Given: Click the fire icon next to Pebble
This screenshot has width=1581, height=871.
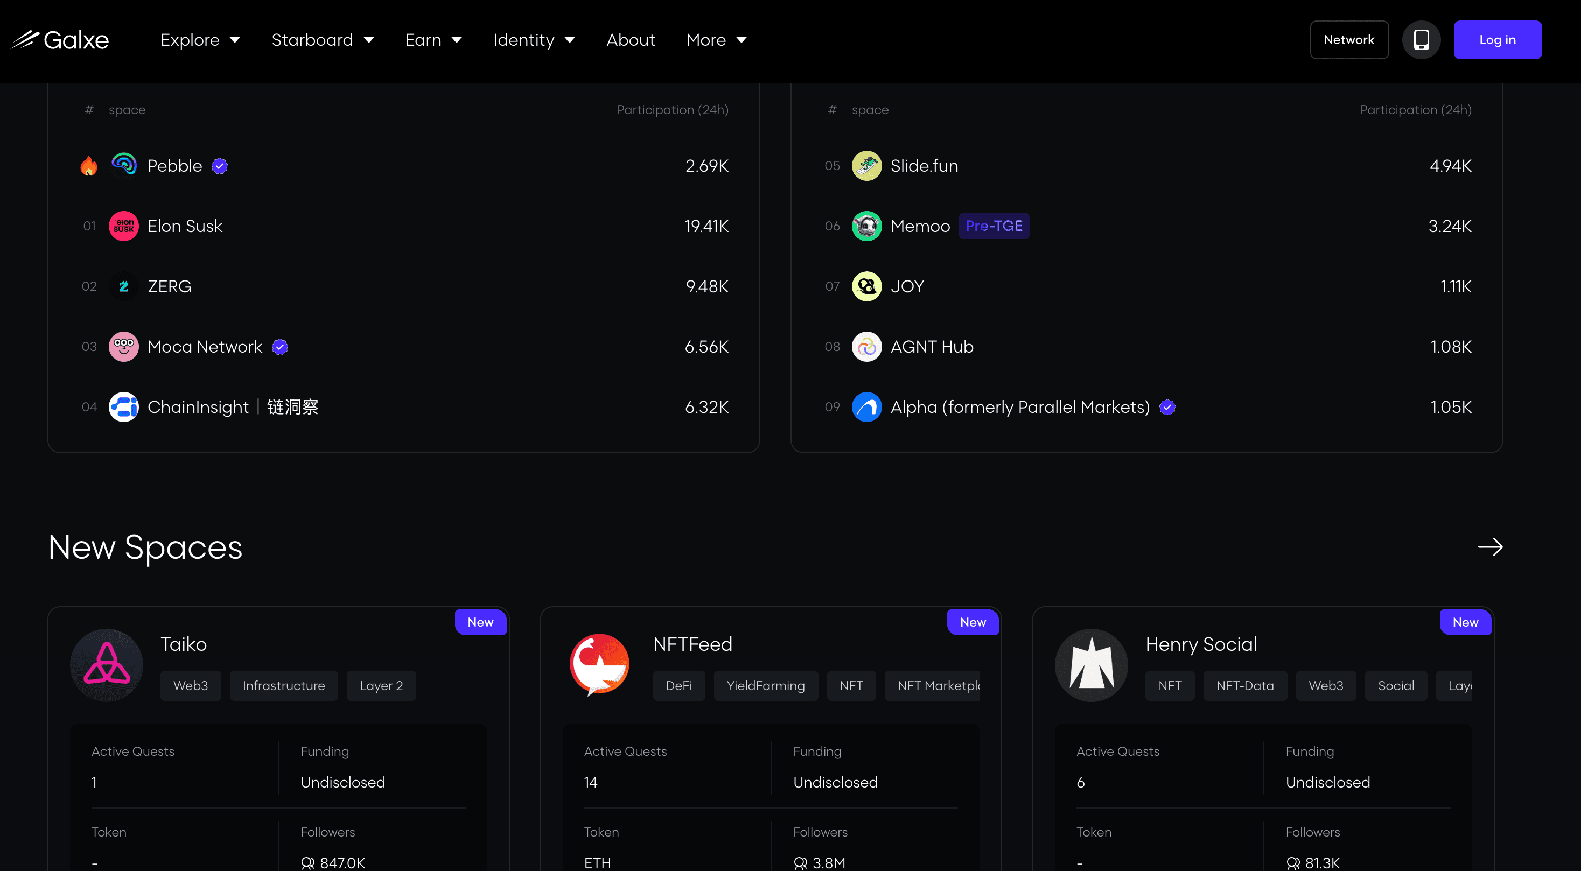Looking at the screenshot, I should 89,165.
